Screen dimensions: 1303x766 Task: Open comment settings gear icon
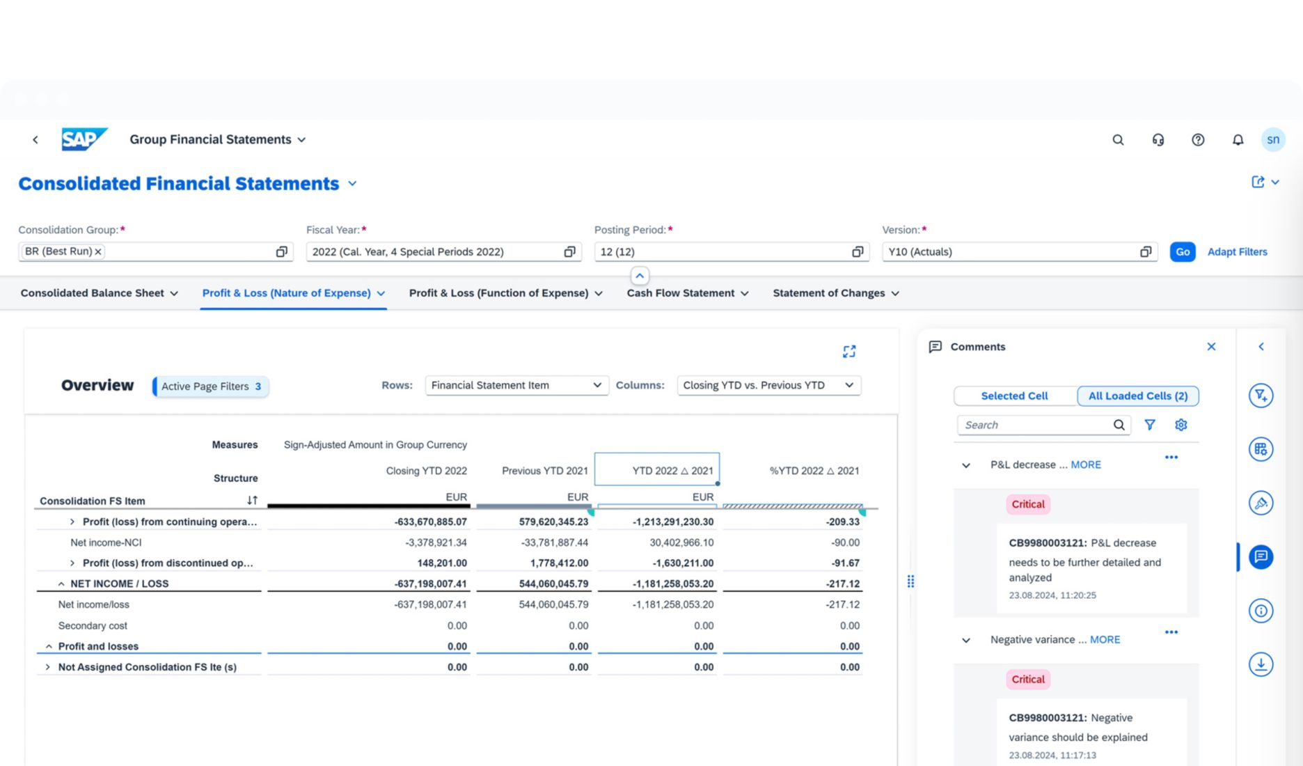[x=1180, y=424]
